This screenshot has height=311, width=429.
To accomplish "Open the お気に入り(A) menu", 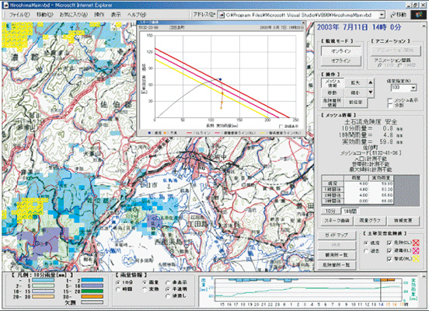I will tap(74, 15).
